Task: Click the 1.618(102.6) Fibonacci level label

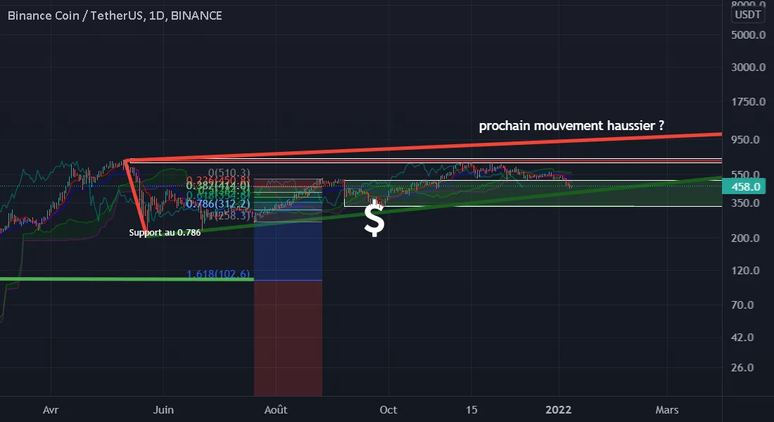Action: click(x=218, y=274)
